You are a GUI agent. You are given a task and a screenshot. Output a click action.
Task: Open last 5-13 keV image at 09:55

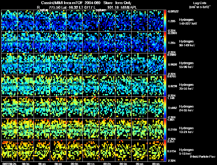click(156, 151)
